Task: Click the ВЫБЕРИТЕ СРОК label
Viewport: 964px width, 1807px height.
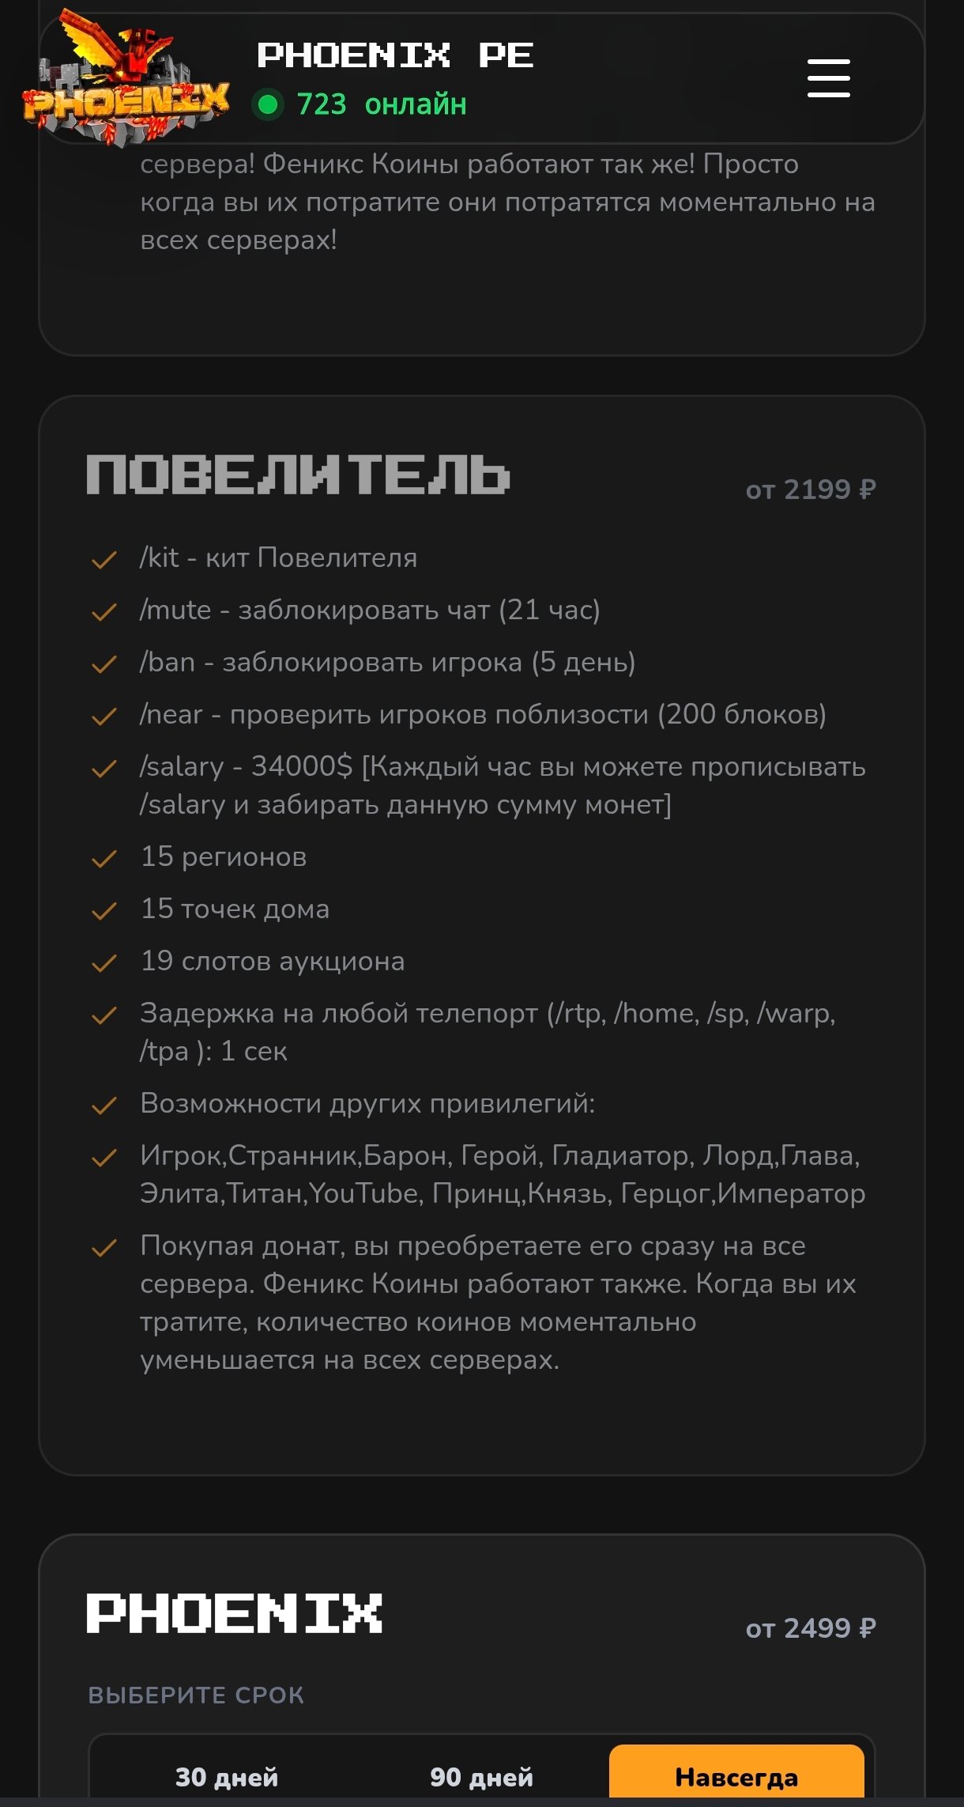Action: 196,1695
